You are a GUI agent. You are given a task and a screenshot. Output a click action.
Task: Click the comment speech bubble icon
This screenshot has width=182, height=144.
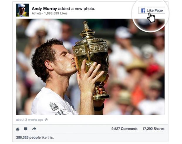tap(26, 129)
